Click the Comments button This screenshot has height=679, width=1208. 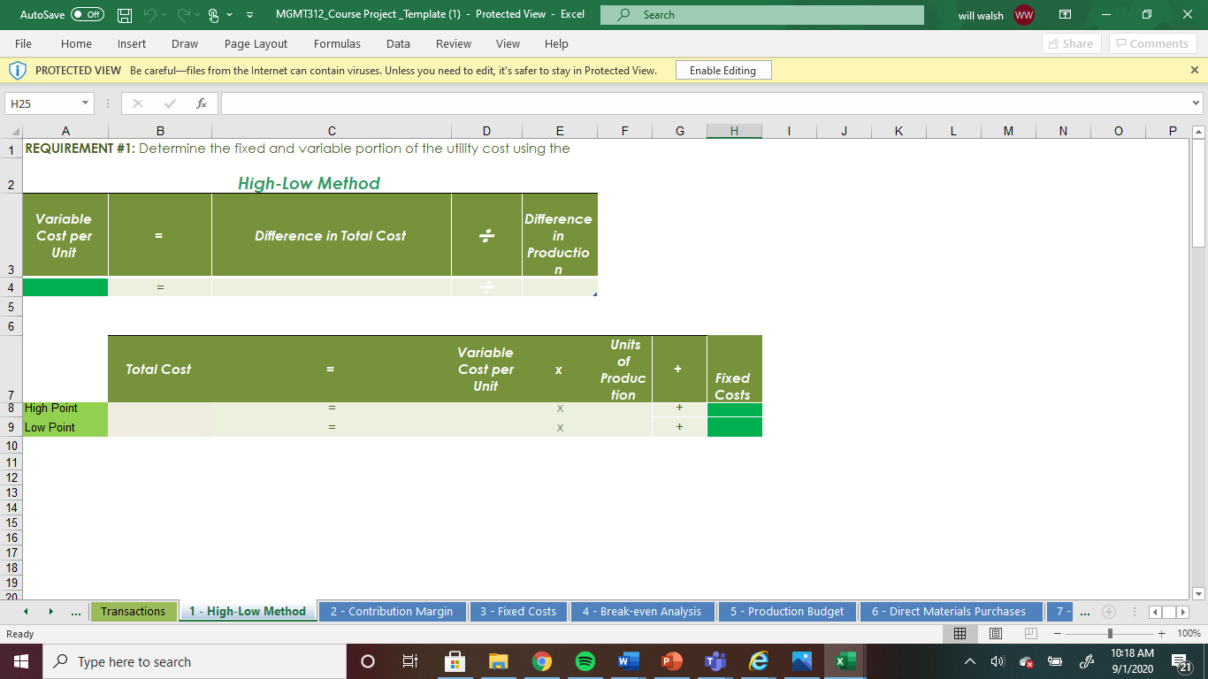click(1152, 43)
